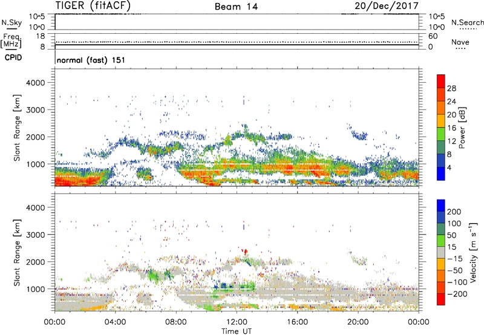This screenshot has height=335, width=484.
Task: Click the 'normal (fast) 151' mode text
Action: pos(91,60)
